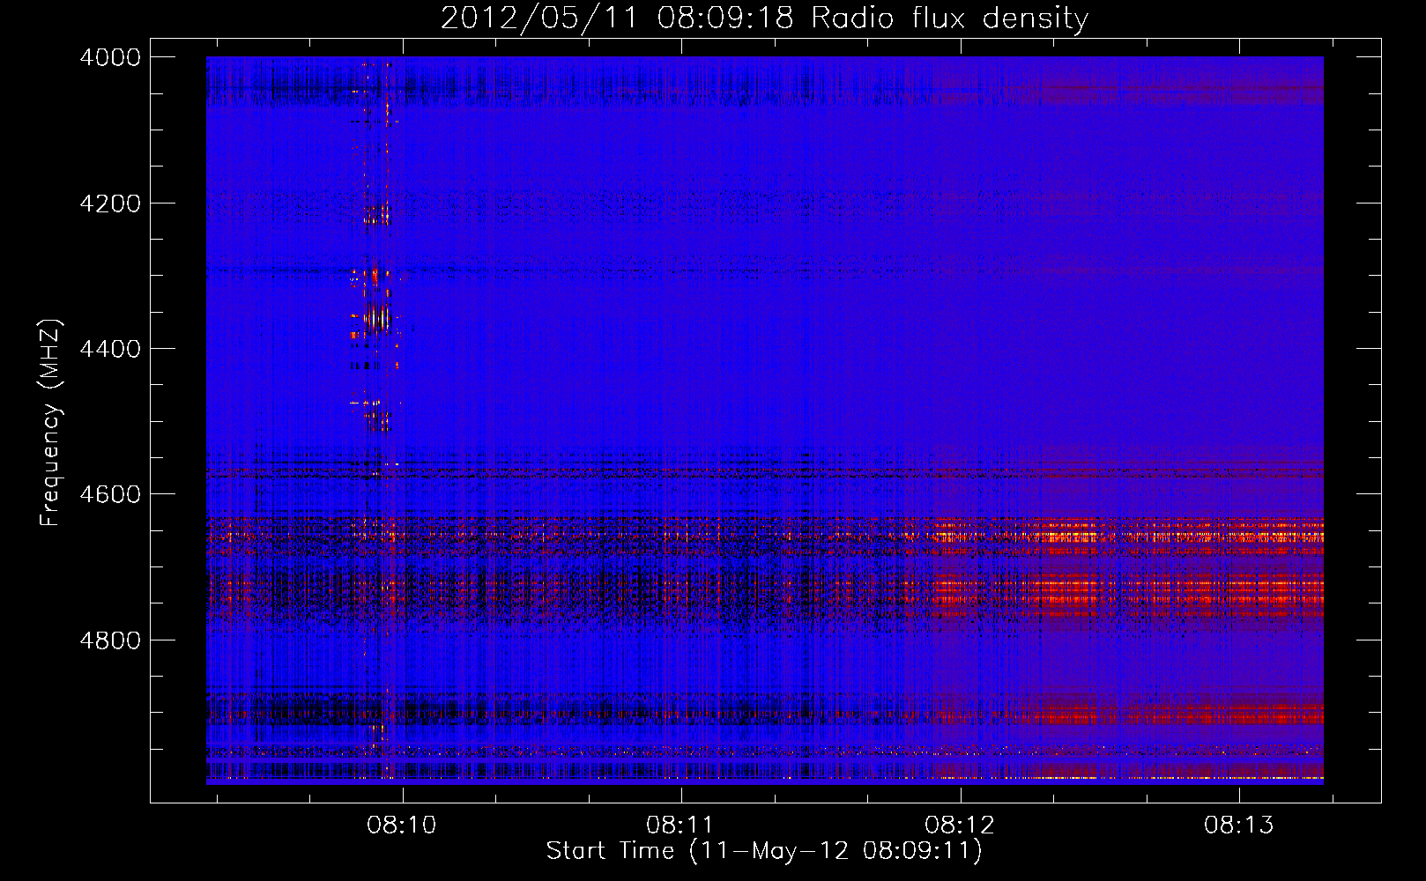Click the 4600 frequency axis label
The image size is (1426, 881).
click(110, 494)
